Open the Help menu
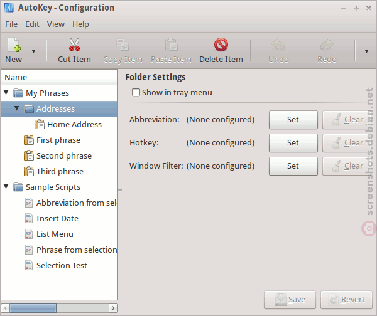The image size is (377, 316). click(80, 24)
